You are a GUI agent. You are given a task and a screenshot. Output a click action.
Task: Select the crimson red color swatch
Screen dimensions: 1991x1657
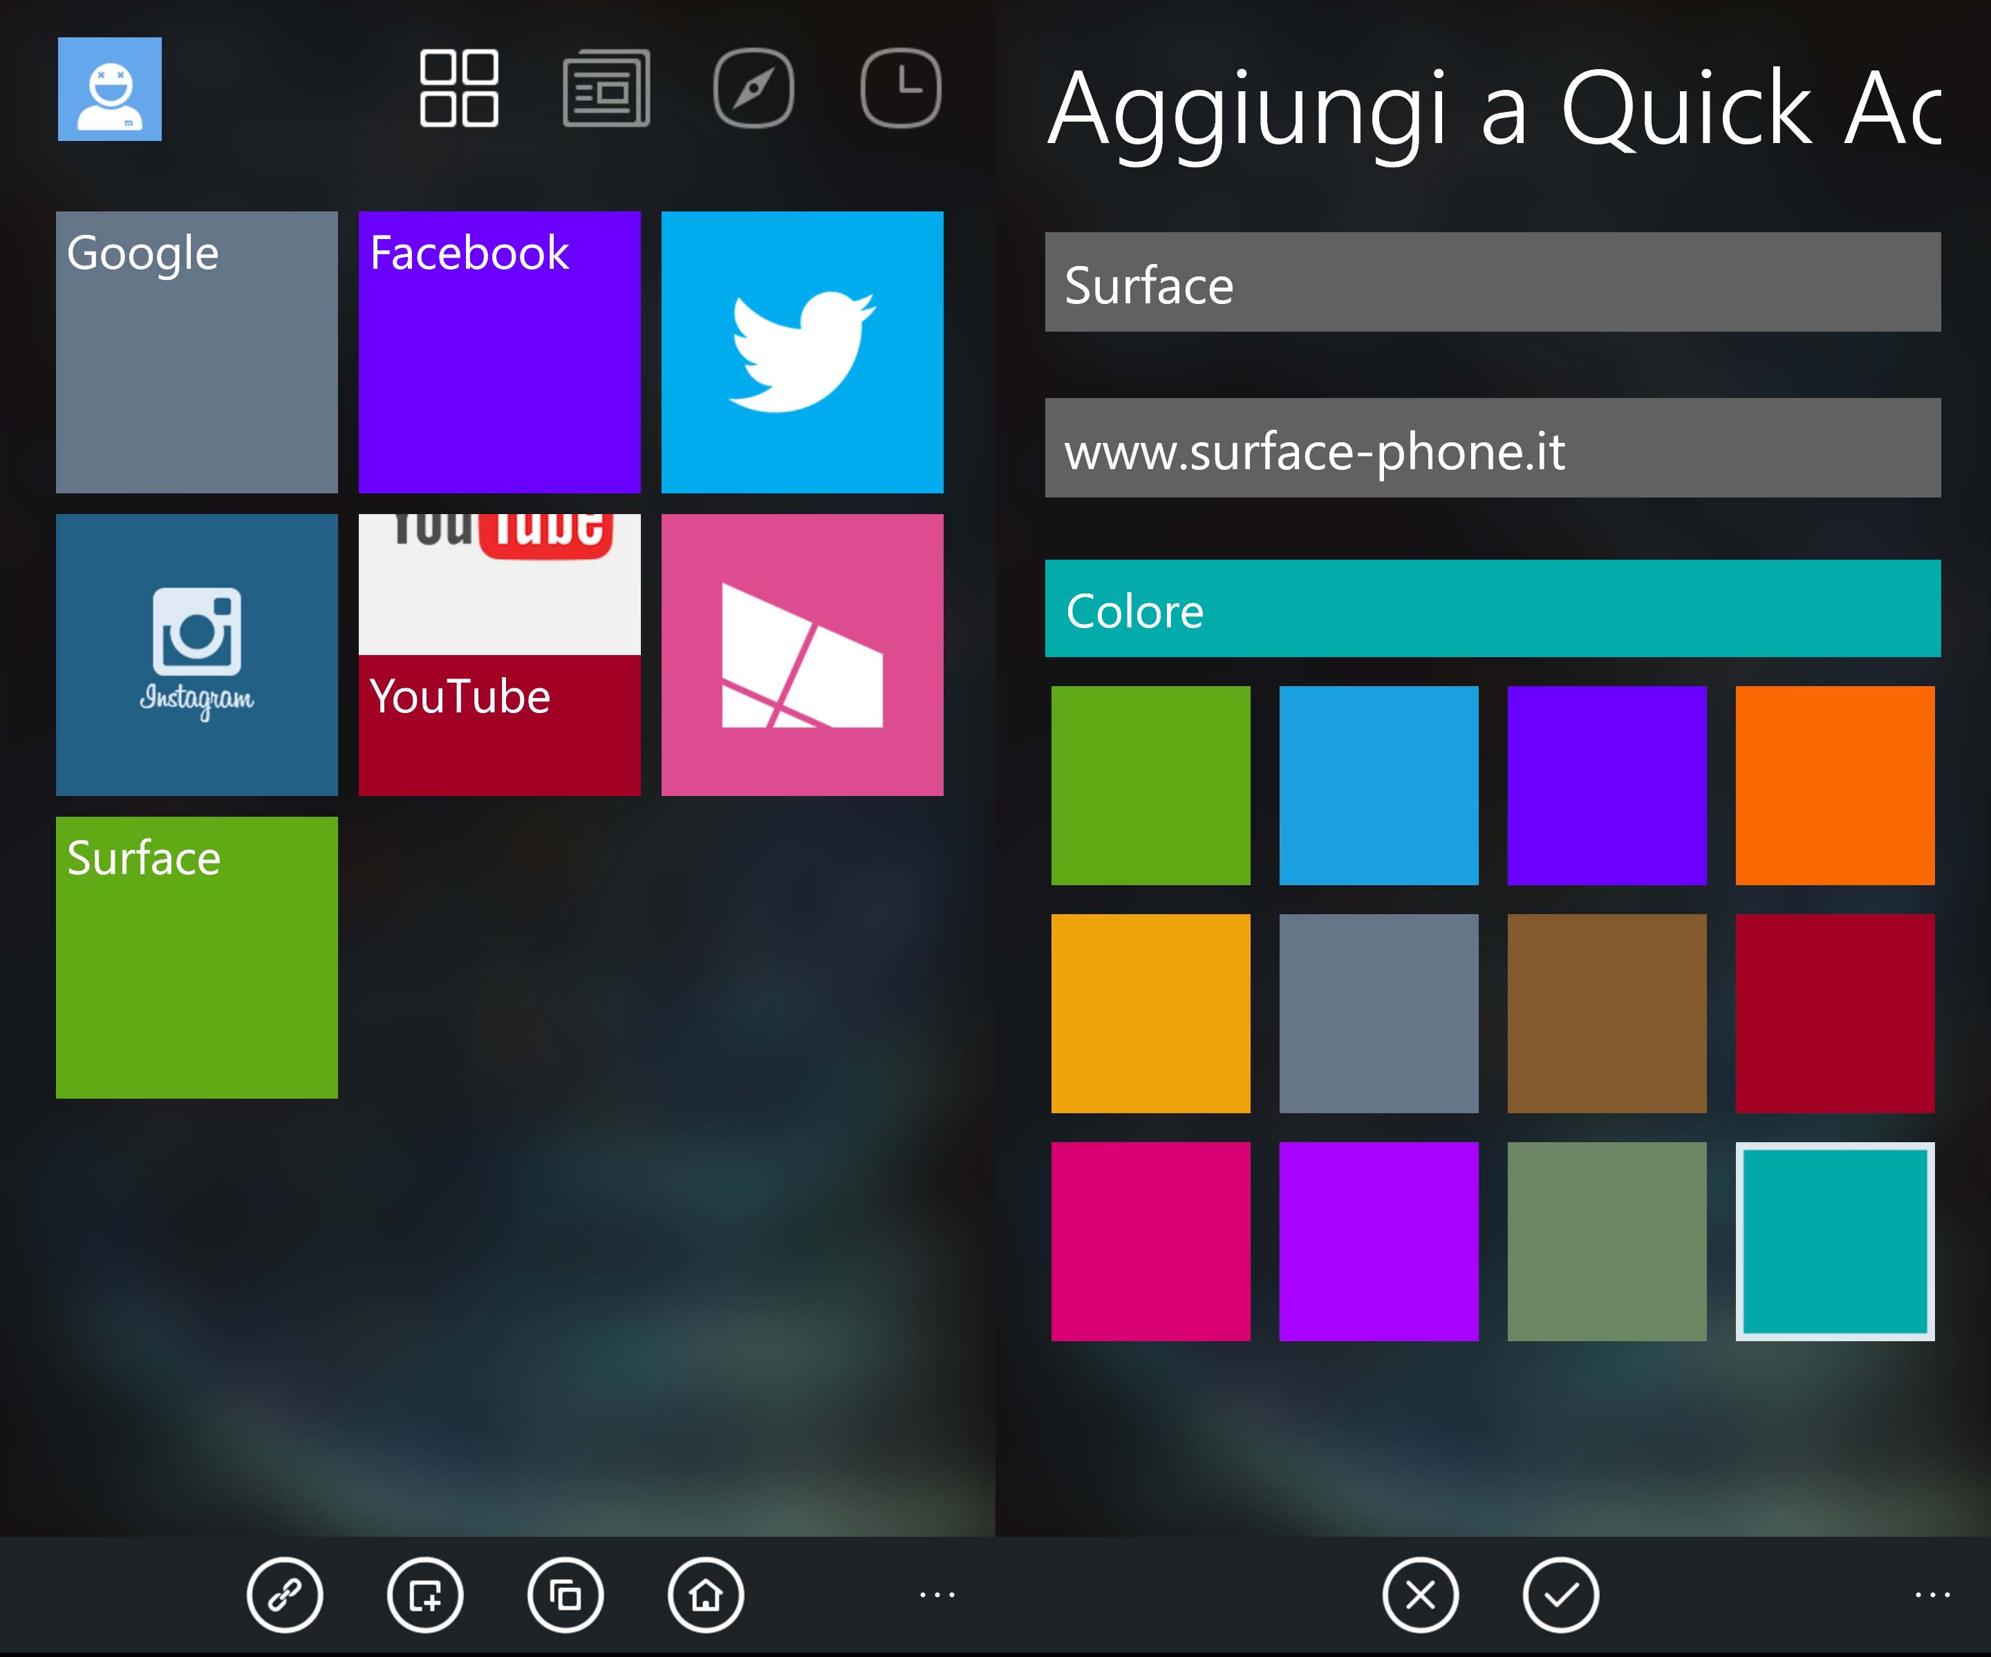pos(1835,1014)
